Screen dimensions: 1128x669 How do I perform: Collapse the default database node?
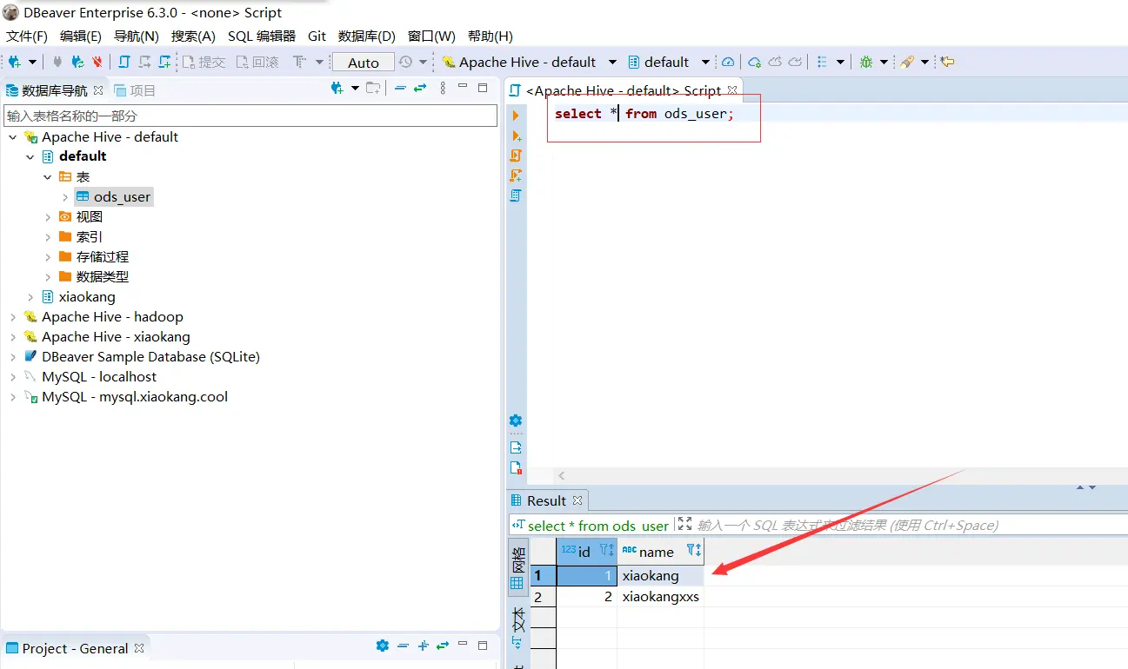(x=30, y=157)
